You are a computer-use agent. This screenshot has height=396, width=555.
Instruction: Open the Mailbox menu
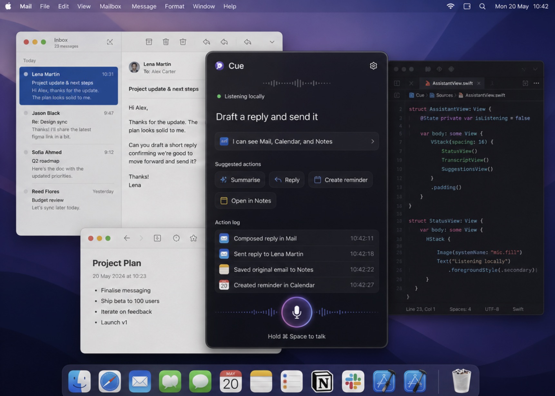[x=110, y=6]
